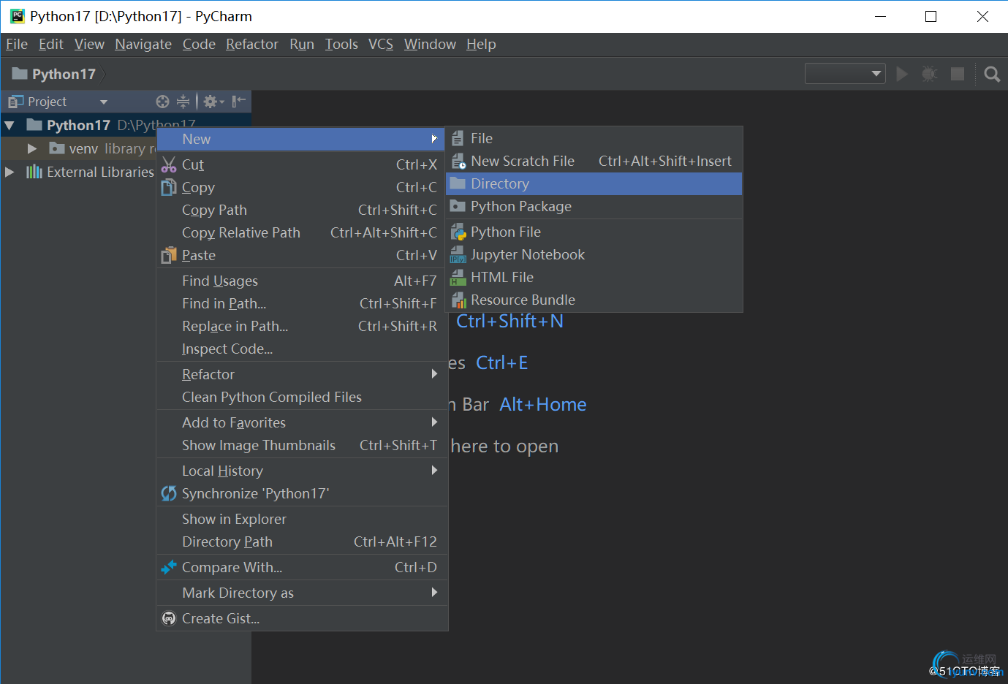Click the Debug bug icon
The image size is (1008, 684).
[929, 74]
